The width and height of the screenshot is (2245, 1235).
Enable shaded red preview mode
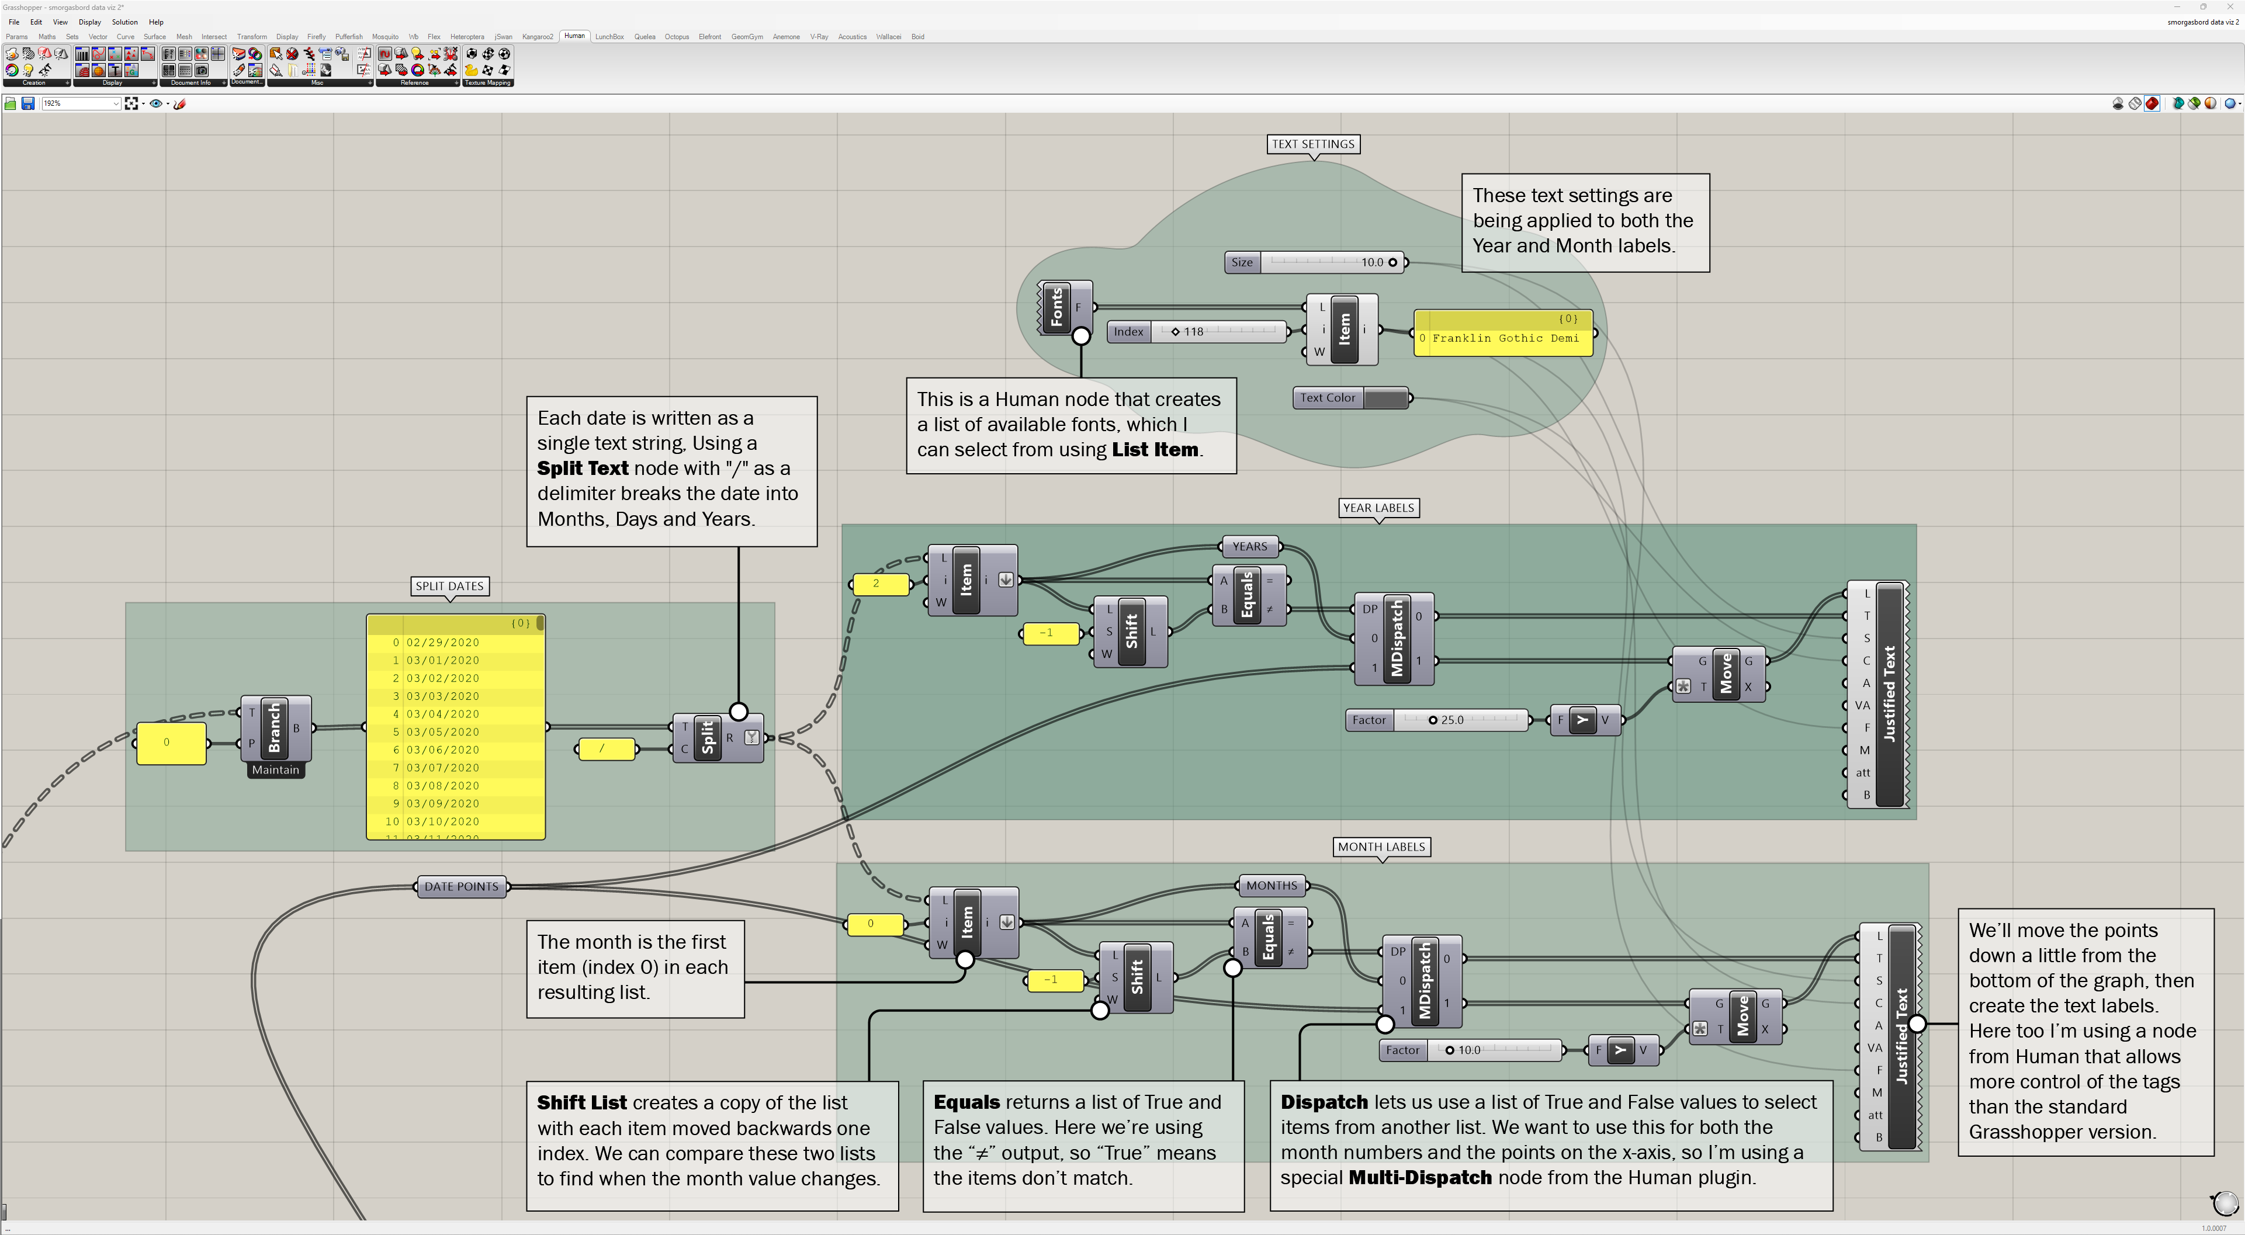click(x=2152, y=104)
